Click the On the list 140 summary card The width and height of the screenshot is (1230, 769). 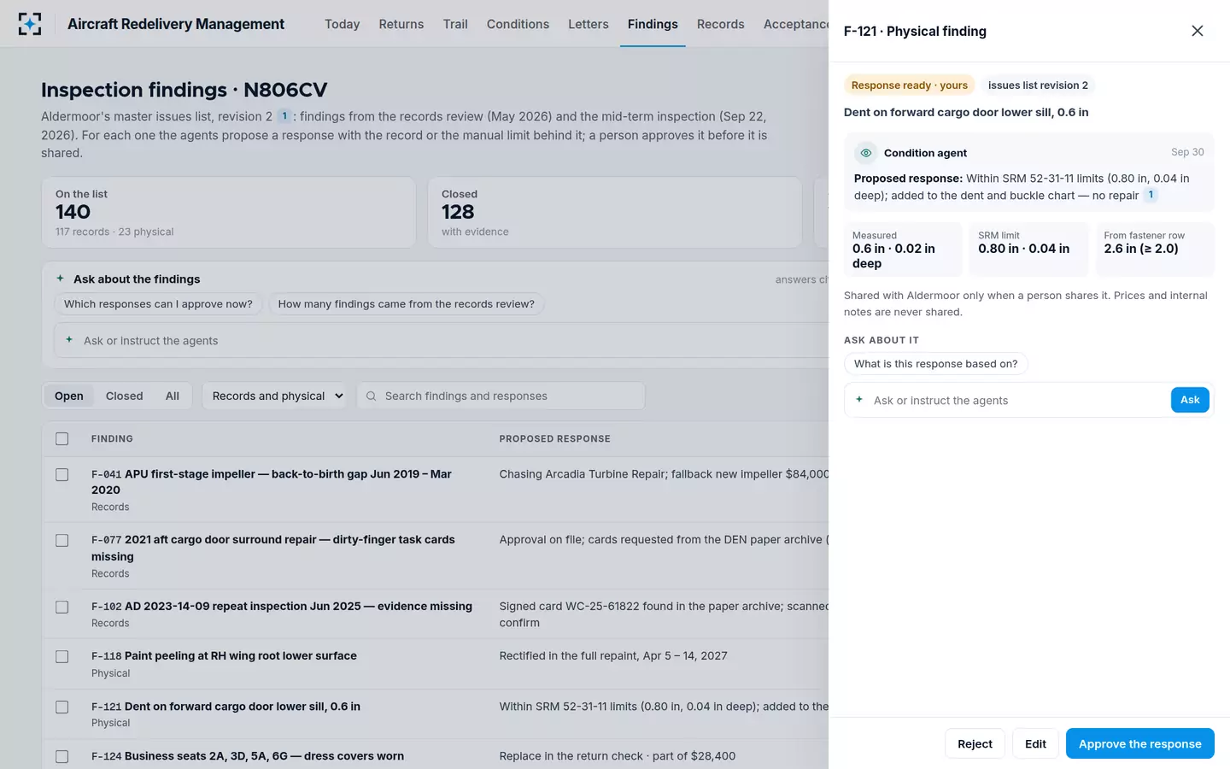pos(229,213)
